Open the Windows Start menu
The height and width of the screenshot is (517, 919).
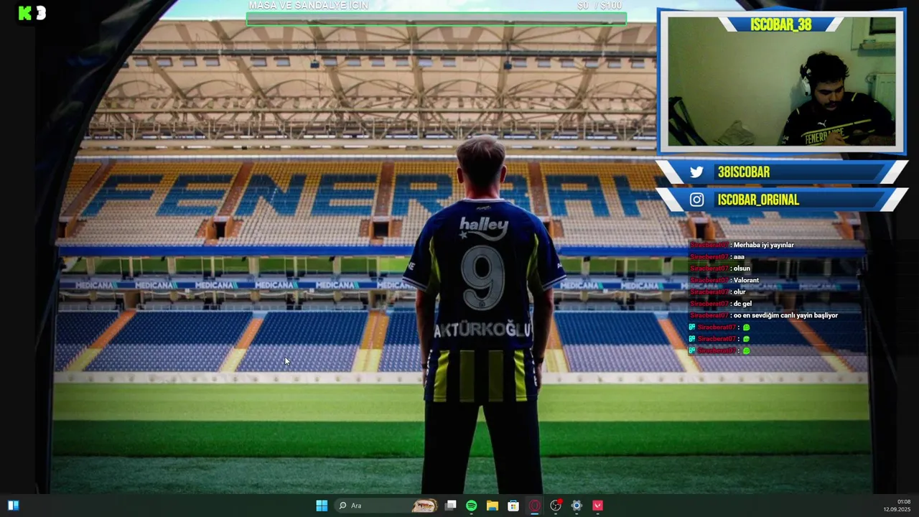pyautogui.click(x=322, y=506)
